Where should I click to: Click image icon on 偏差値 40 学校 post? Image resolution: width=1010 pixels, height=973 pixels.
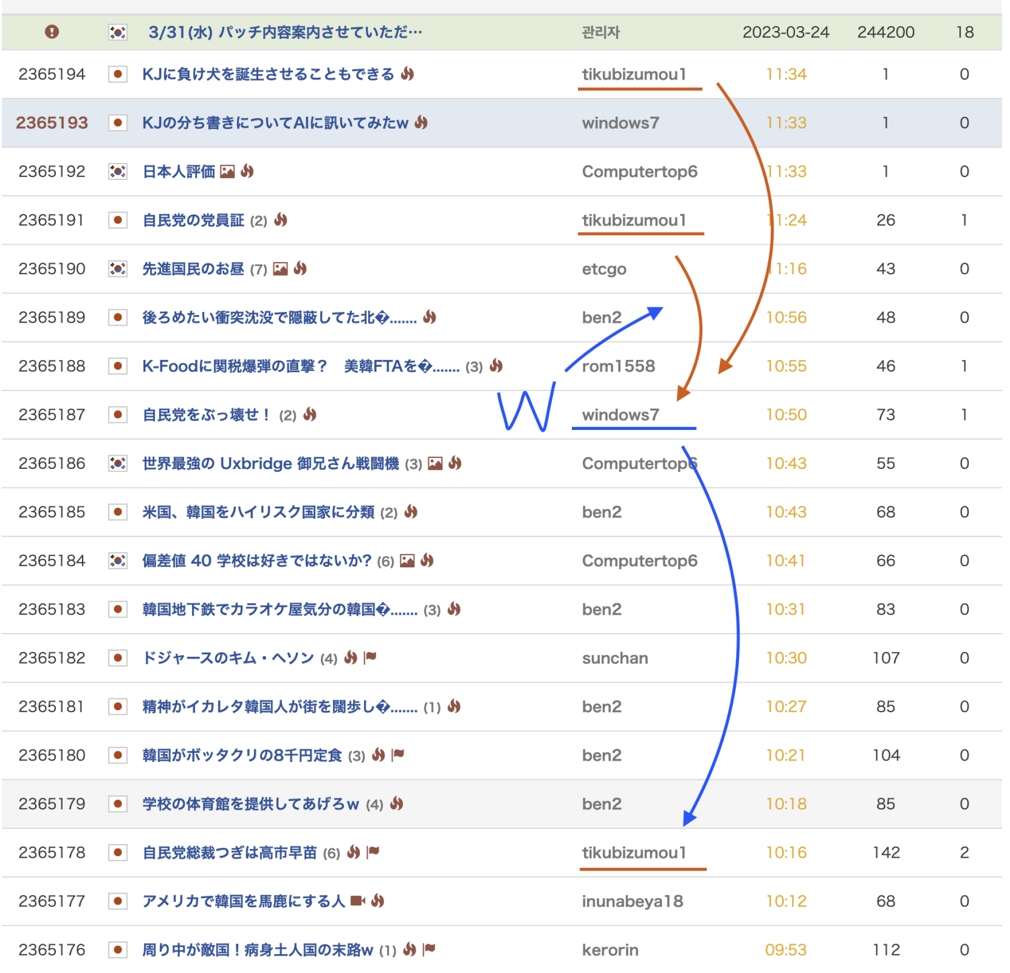407,561
